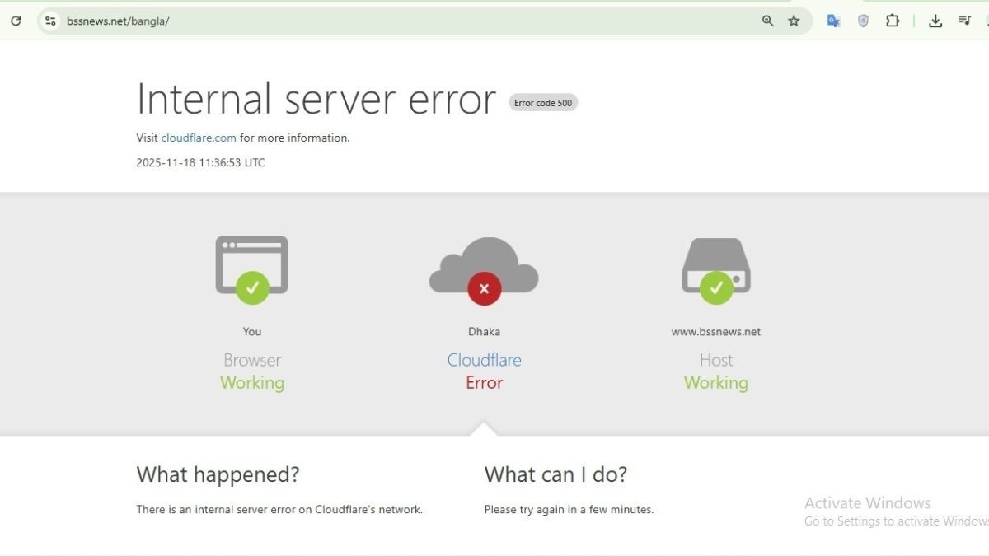Screen dimensions: 989x556
Task: Click the What happened? heading
Action: (x=218, y=474)
